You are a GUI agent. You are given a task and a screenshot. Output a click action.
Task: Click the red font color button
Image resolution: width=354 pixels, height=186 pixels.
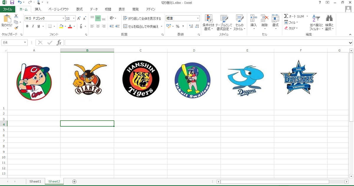click(70, 26)
